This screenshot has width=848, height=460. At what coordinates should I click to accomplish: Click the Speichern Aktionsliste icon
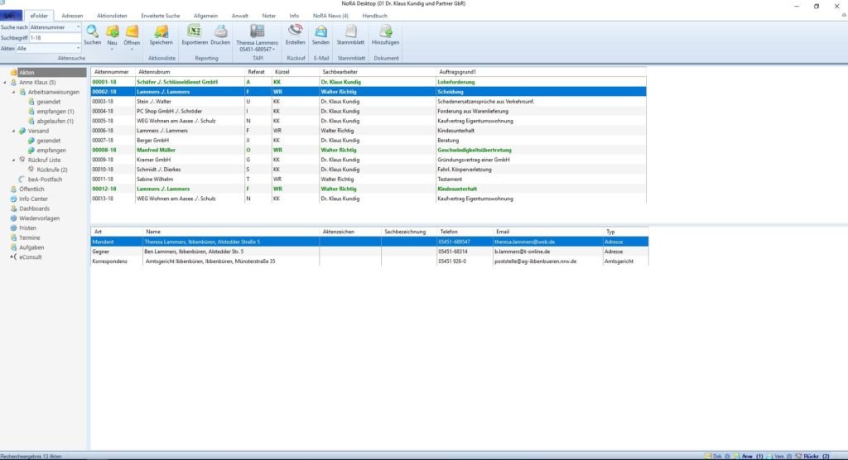click(x=161, y=32)
